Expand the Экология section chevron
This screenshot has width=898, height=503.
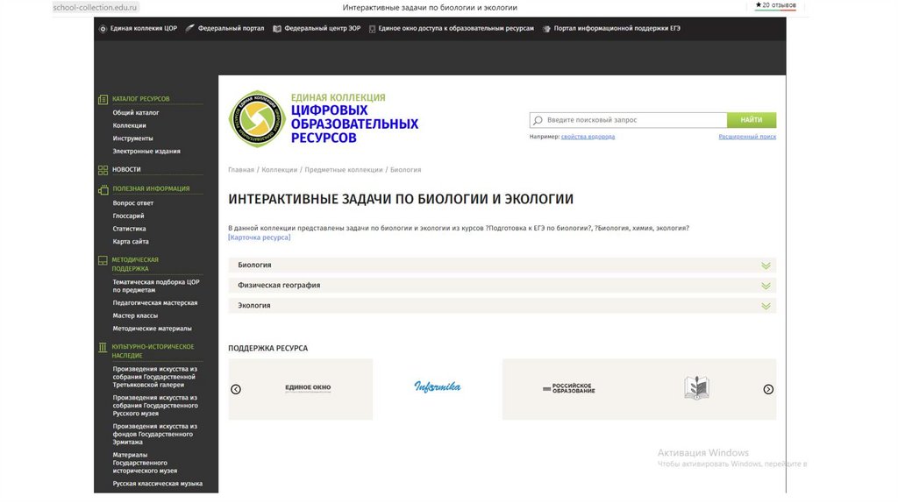(766, 306)
